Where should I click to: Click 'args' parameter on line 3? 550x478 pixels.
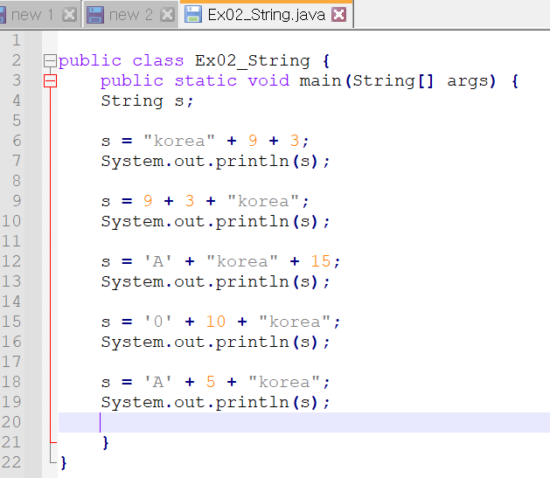[x=468, y=81]
